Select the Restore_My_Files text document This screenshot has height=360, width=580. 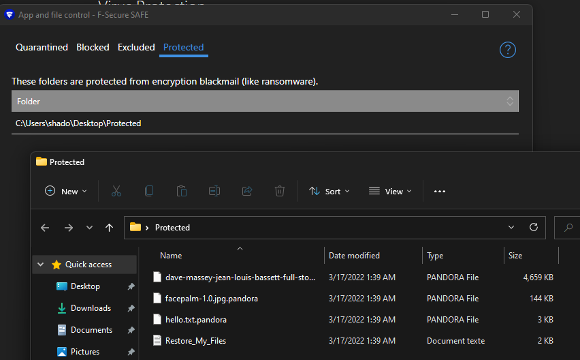pyautogui.click(x=195, y=341)
